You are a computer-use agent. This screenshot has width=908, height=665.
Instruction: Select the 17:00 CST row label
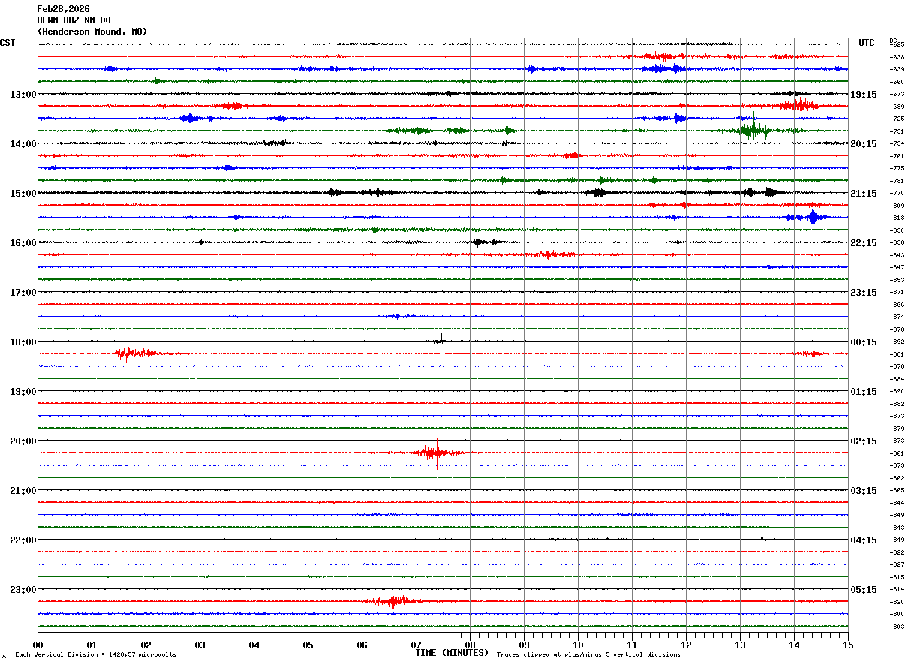tap(23, 293)
